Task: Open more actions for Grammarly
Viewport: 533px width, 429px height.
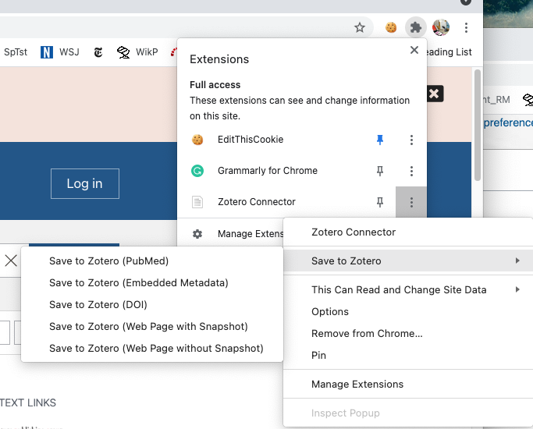Action: click(411, 171)
